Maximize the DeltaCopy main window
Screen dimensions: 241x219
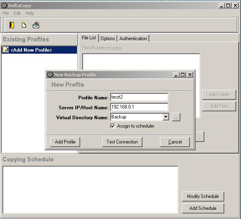228,6
